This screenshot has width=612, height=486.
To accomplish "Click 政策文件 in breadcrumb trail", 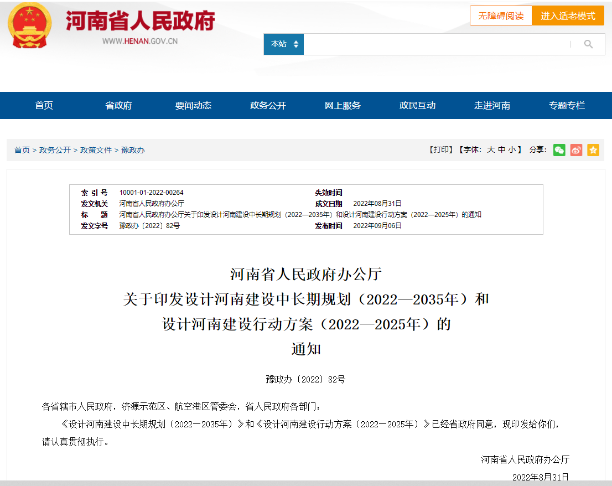I will click(96, 150).
